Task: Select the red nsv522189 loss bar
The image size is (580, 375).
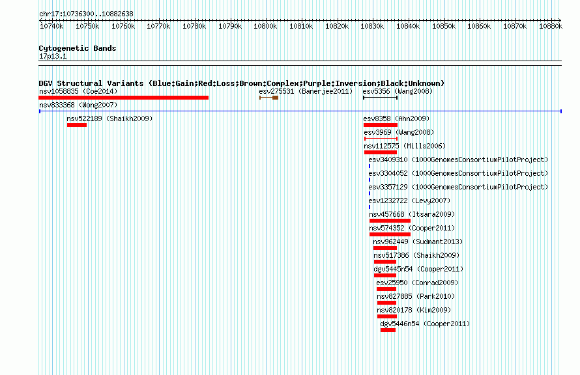Action: 77,125
